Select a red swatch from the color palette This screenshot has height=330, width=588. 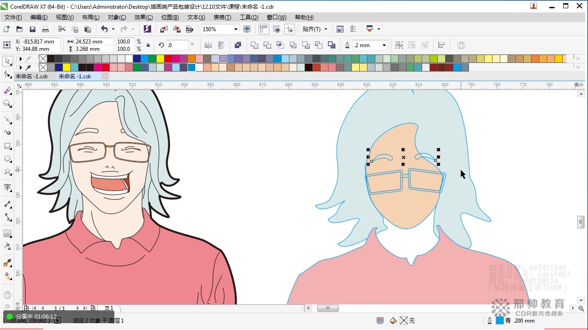[x=168, y=59]
